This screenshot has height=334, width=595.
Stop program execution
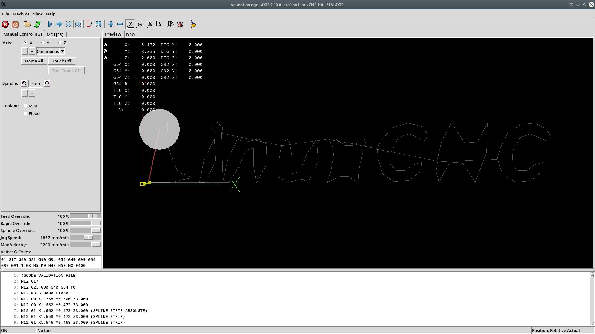point(78,24)
